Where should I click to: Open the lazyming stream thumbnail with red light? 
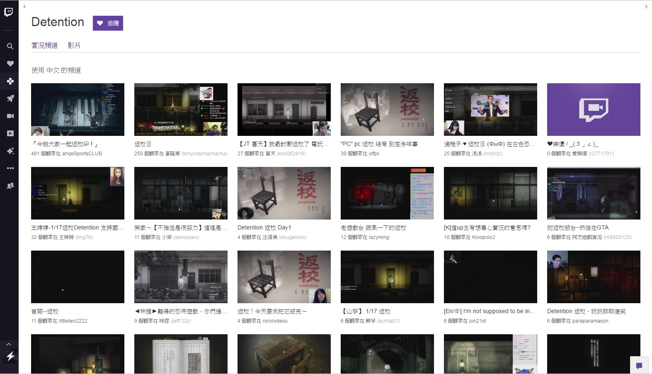[x=387, y=193]
